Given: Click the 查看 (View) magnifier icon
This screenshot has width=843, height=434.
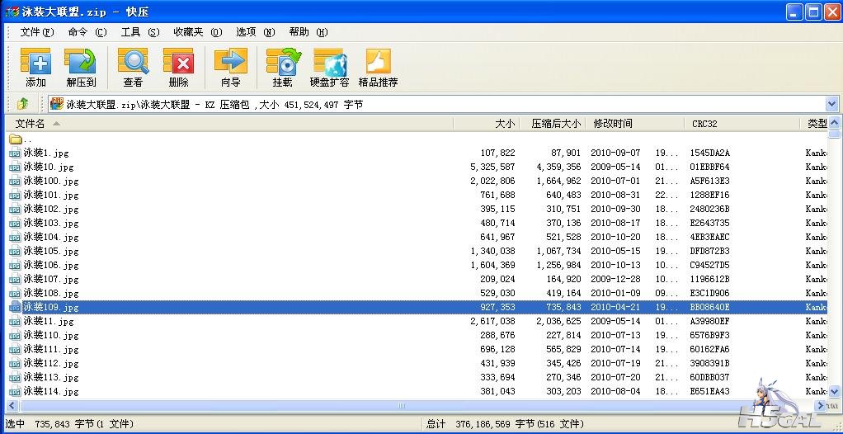Looking at the screenshot, I should coord(133,63).
